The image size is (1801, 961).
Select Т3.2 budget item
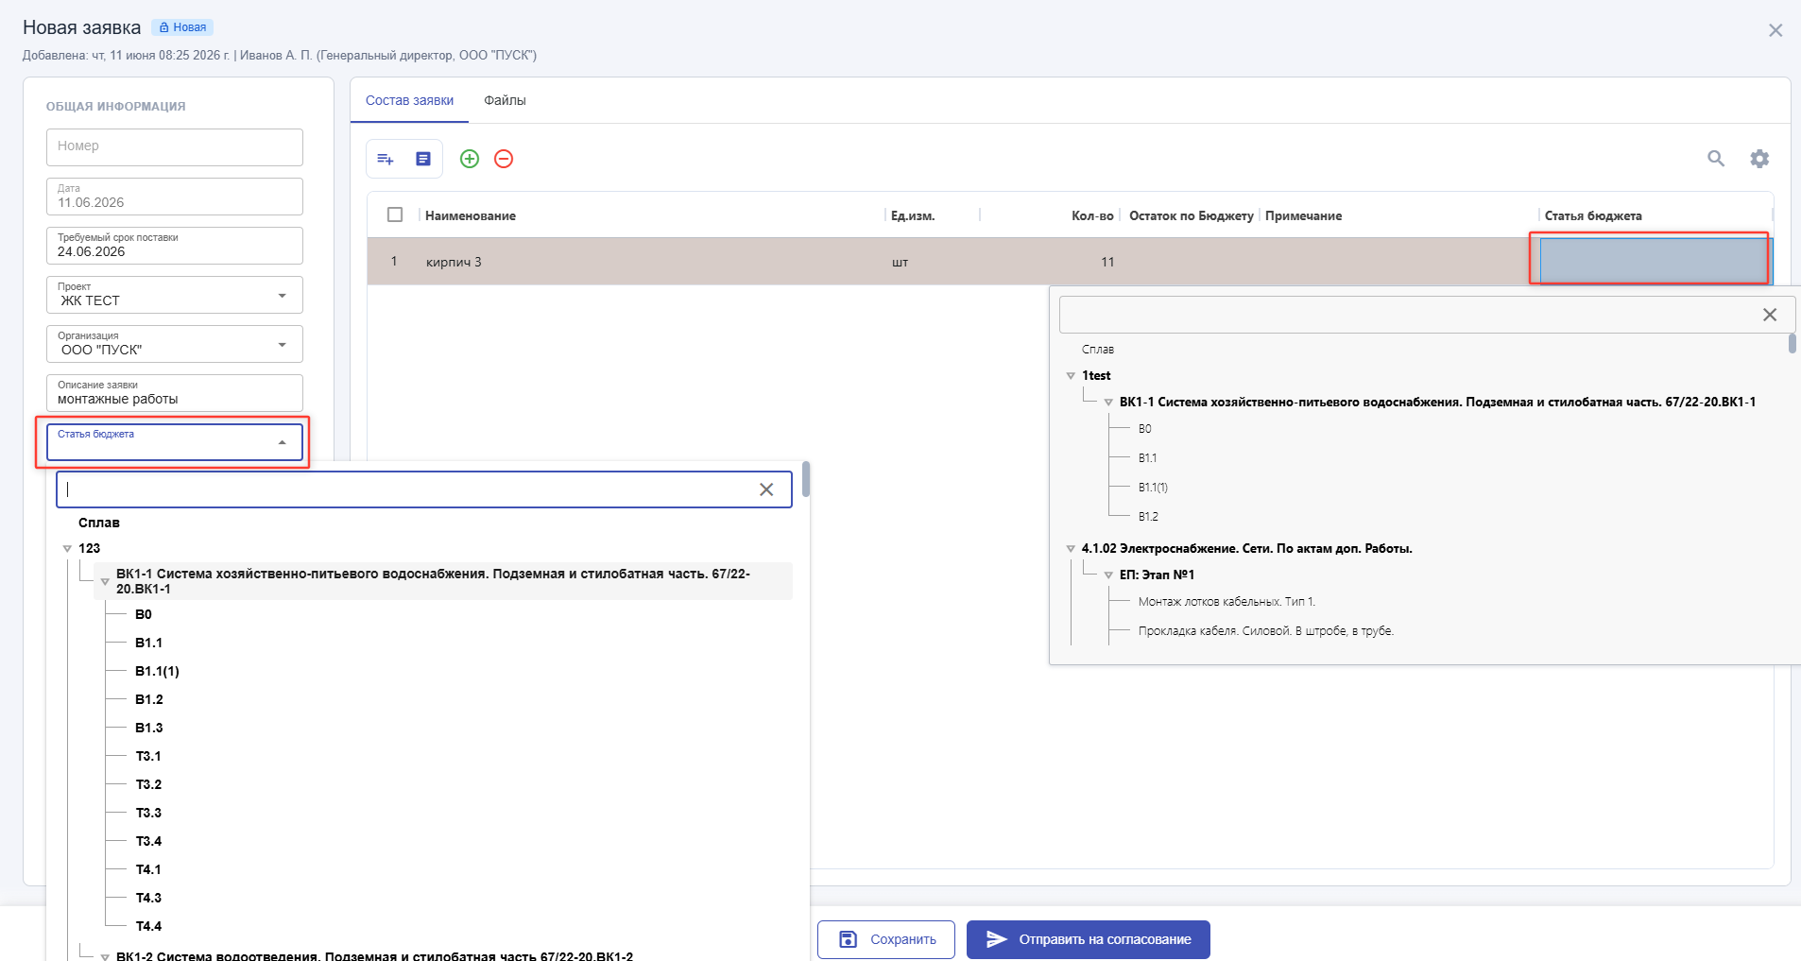pos(148,784)
